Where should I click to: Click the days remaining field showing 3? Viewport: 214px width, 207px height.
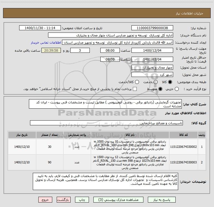click(x=80, y=50)
